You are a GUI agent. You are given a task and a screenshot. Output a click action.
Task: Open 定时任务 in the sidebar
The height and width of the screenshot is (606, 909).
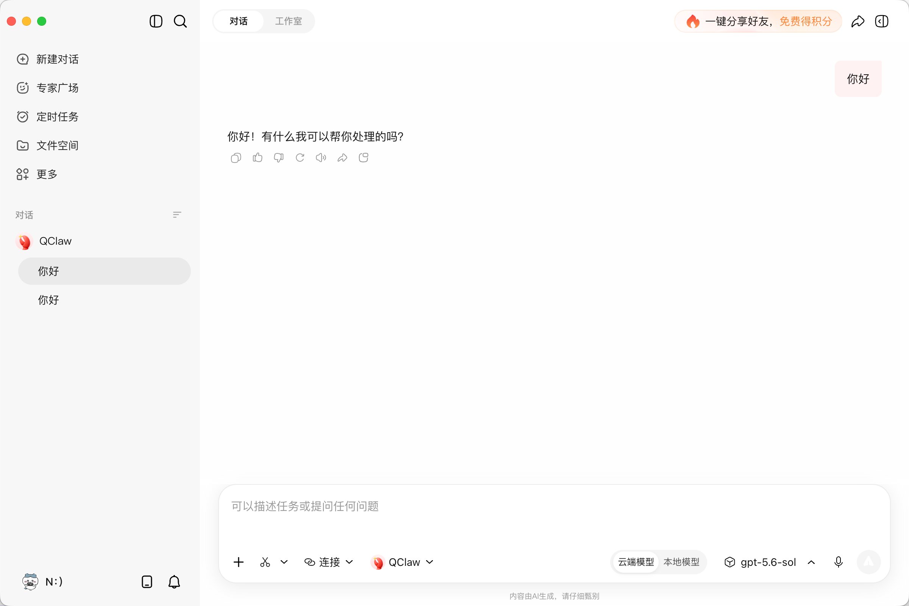click(48, 117)
